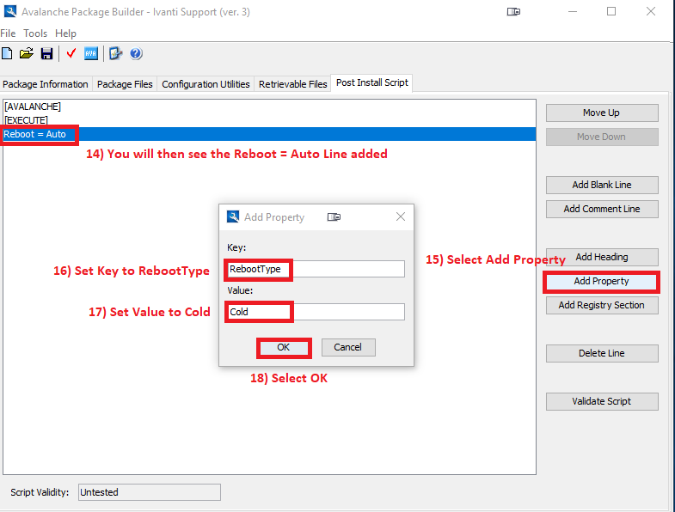Confirm with OK in Add Property dialog
675x512 pixels.
coord(284,347)
